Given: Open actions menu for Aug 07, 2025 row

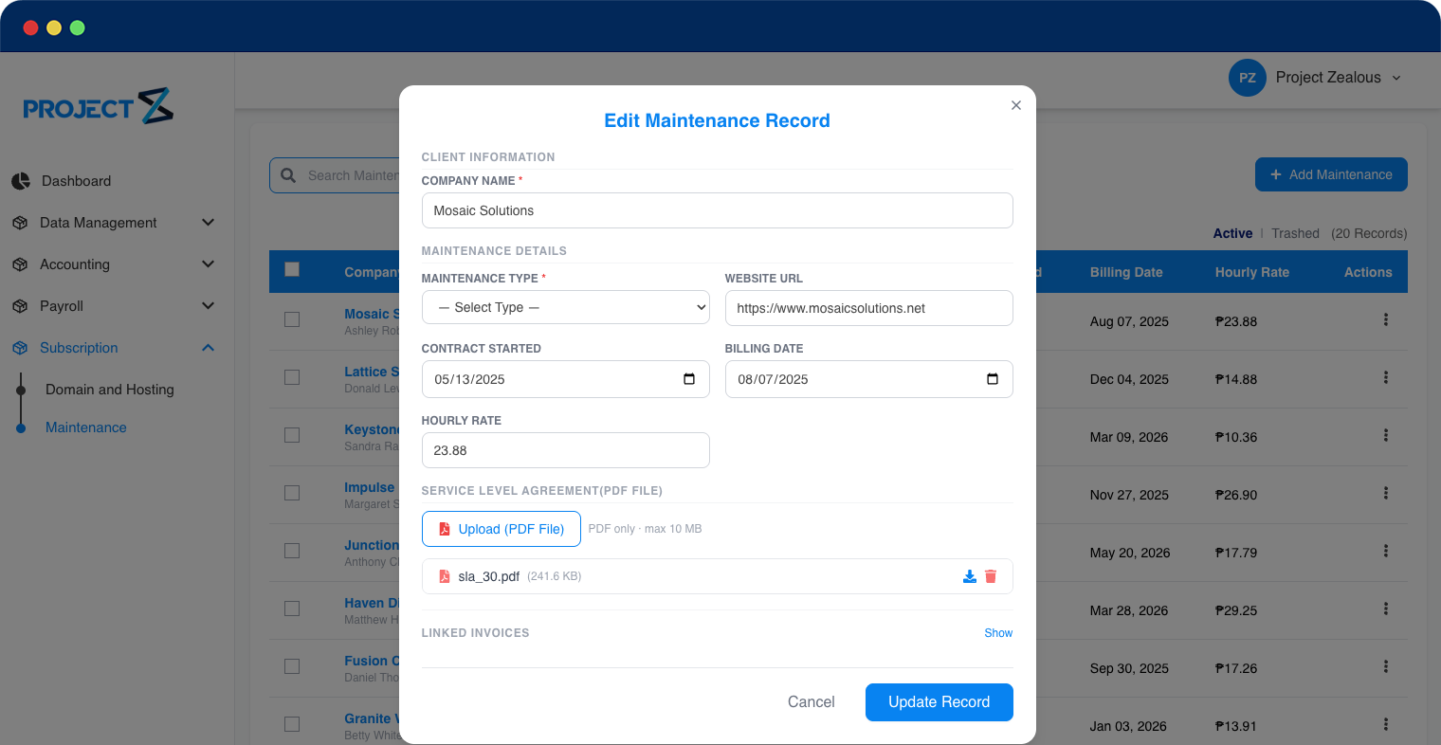Looking at the screenshot, I should coord(1385,319).
